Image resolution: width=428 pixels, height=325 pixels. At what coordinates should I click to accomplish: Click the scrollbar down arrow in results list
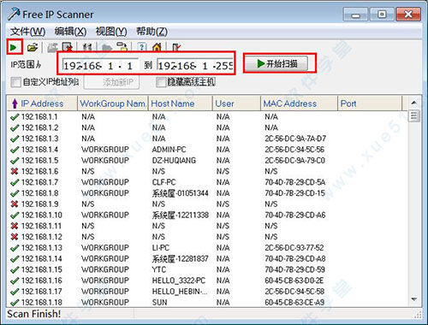414,299
